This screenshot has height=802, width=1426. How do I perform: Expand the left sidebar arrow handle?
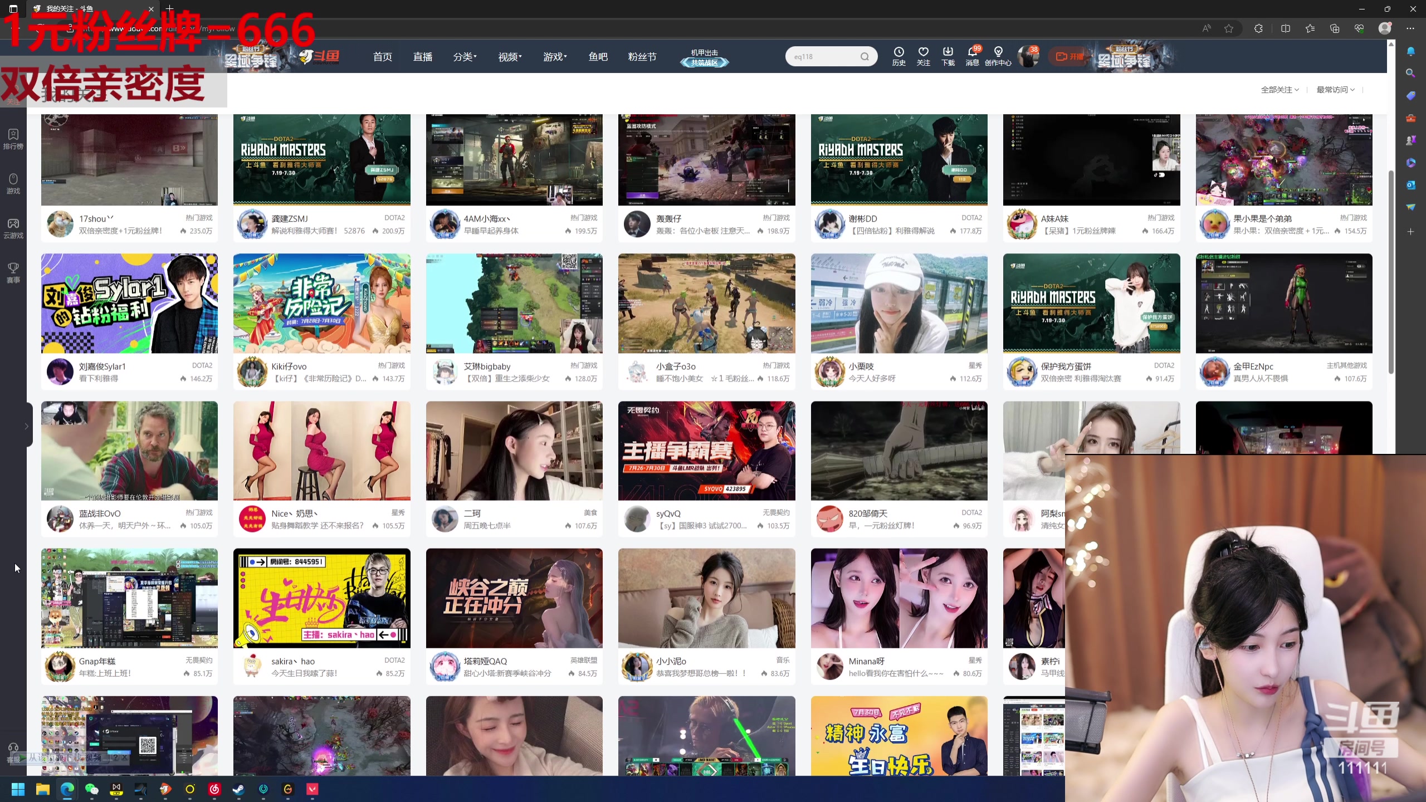coord(26,426)
